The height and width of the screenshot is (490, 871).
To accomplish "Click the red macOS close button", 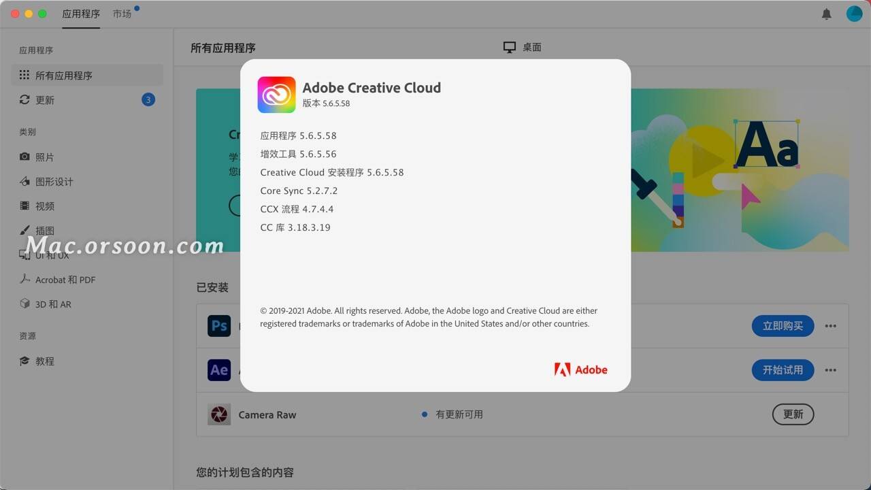I will 15,14.
